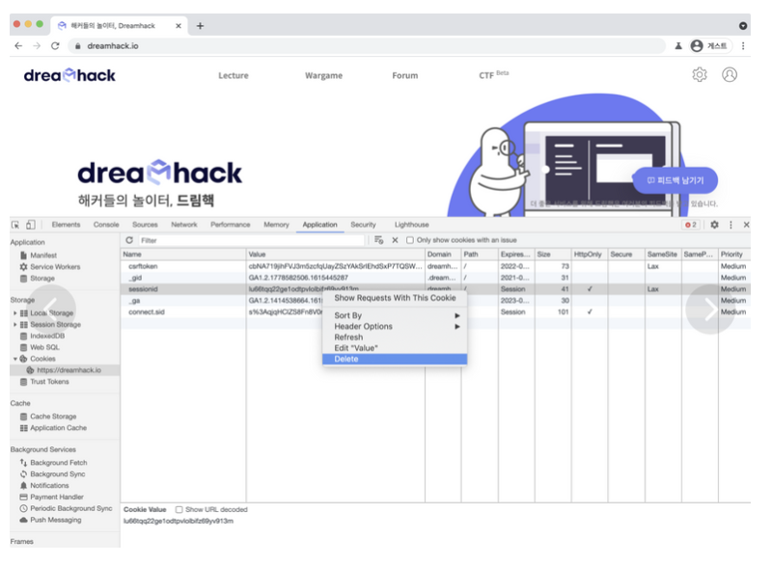The height and width of the screenshot is (565, 772).
Task: Expand the Local Storage tree node
Action: point(14,313)
